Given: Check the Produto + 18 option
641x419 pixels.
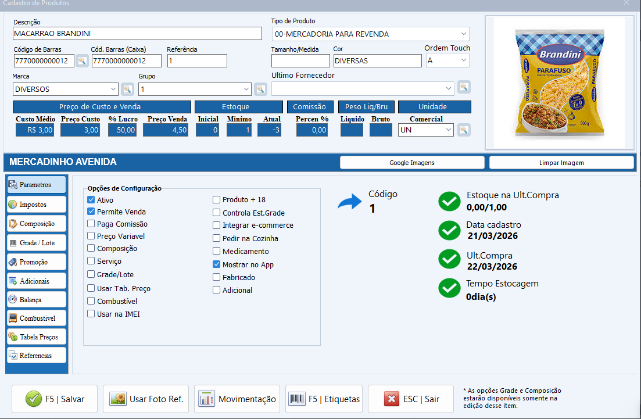Looking at the screenshot, I should pos(216,199).
